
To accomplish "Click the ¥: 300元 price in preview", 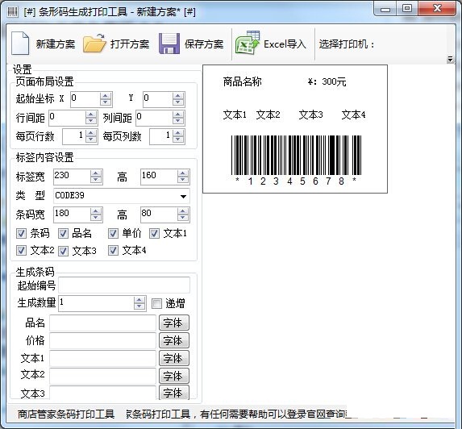I will coord(327,81).
